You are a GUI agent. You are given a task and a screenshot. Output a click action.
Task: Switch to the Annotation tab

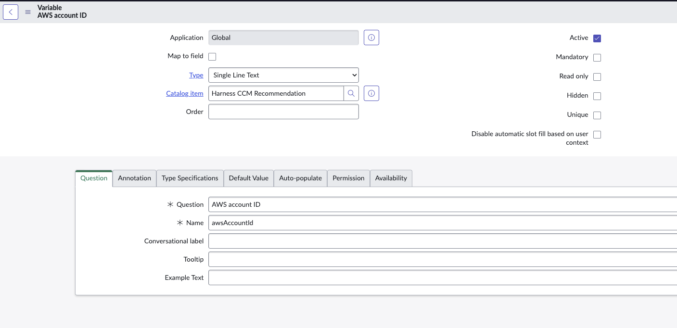pyautogui.click(x=134, y=178)
